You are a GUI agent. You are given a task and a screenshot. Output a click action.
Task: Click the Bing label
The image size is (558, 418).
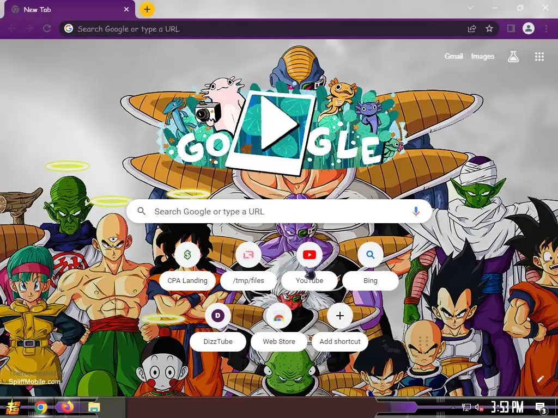pyautogui.click(x=371, y=280)
